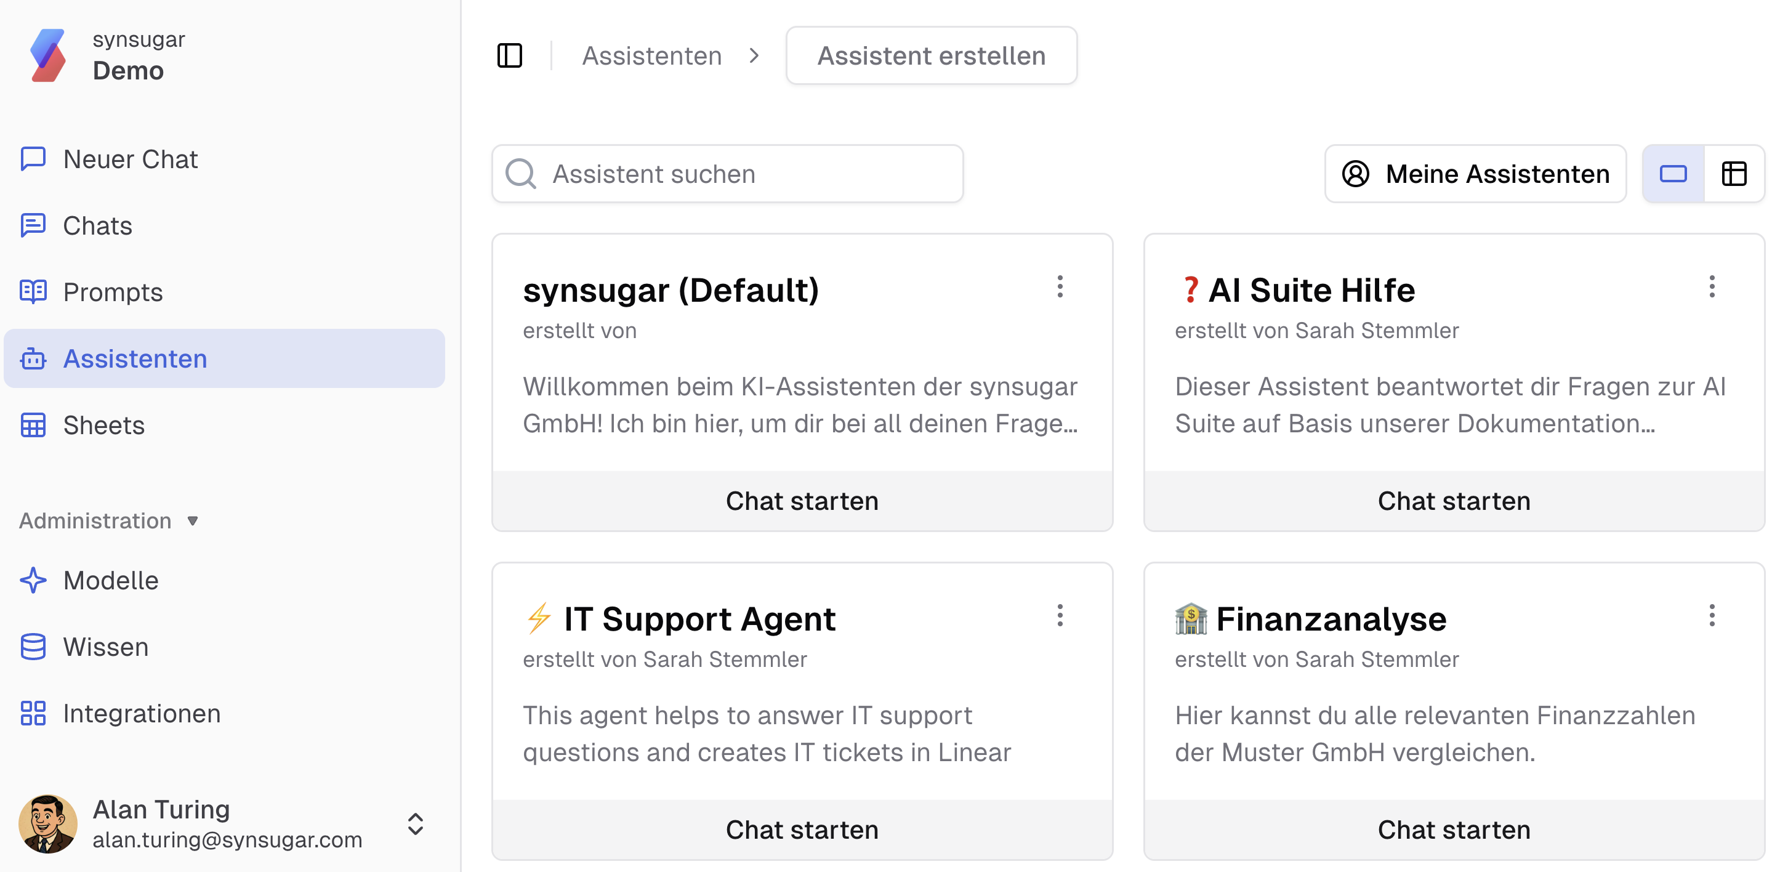Start chat with the Finanzanalyse assistant
Viewport: 1788px width, 872px height.
coord(1454,829)
